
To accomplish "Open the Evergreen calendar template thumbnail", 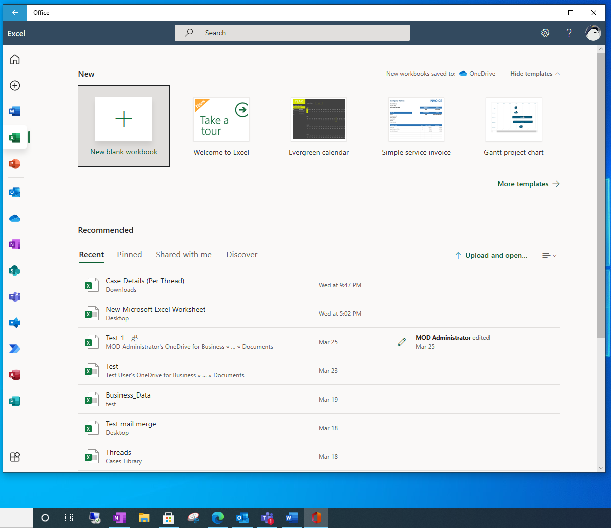I will pos(318,119).
